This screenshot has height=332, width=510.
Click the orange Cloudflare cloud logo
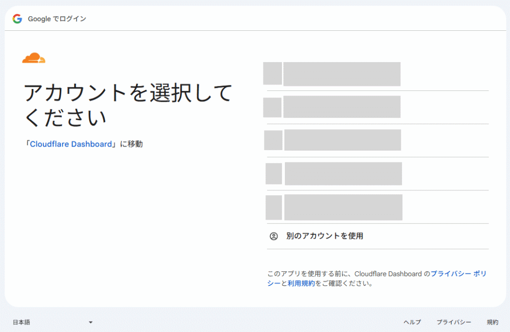(x=34, y=58)
